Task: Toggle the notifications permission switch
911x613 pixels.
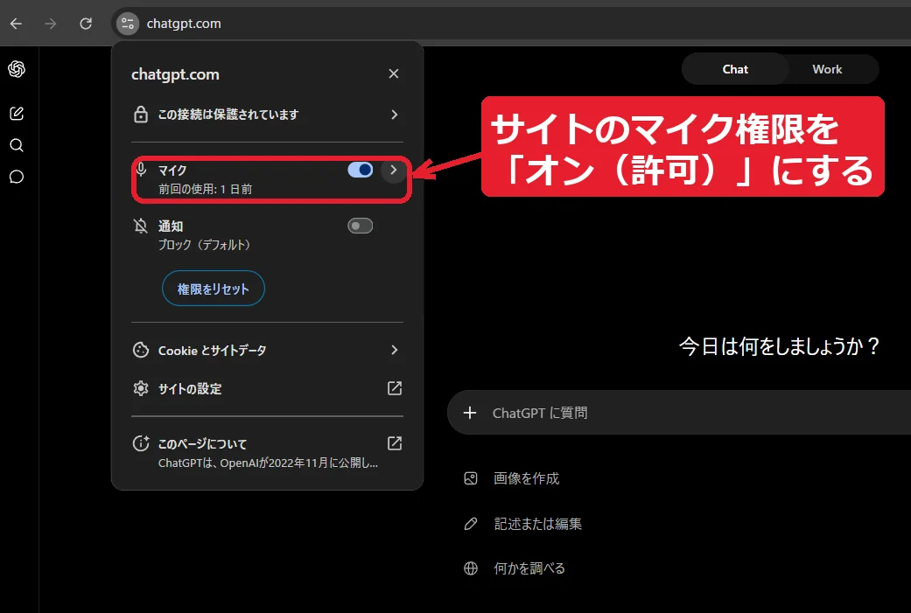Action: click(x=361, y=226)
